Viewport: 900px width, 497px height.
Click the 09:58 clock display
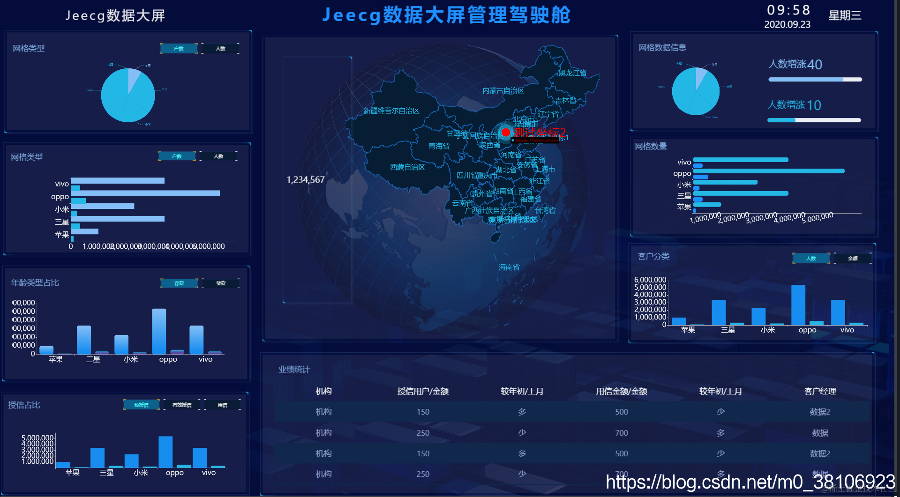[788, 10]
